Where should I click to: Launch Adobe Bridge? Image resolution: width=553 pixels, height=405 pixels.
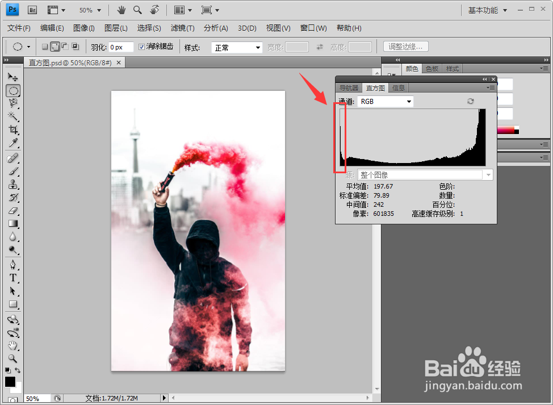point(32,10)
